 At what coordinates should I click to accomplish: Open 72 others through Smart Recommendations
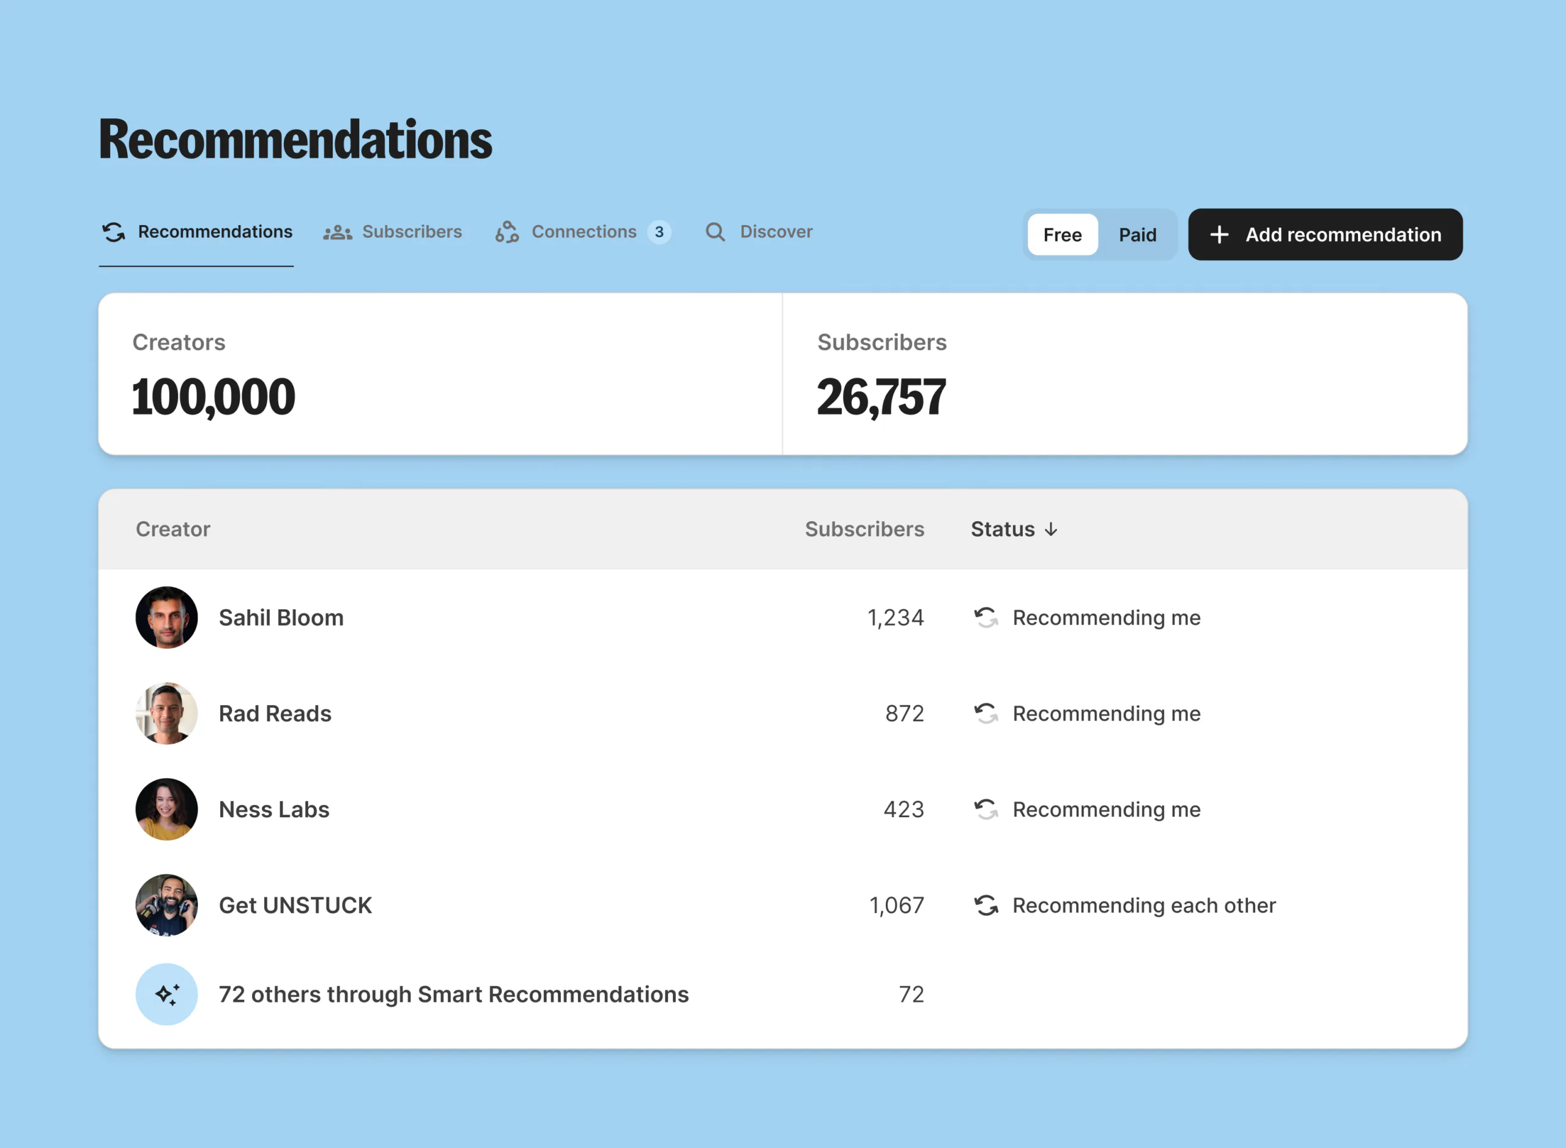pos(453,994)
